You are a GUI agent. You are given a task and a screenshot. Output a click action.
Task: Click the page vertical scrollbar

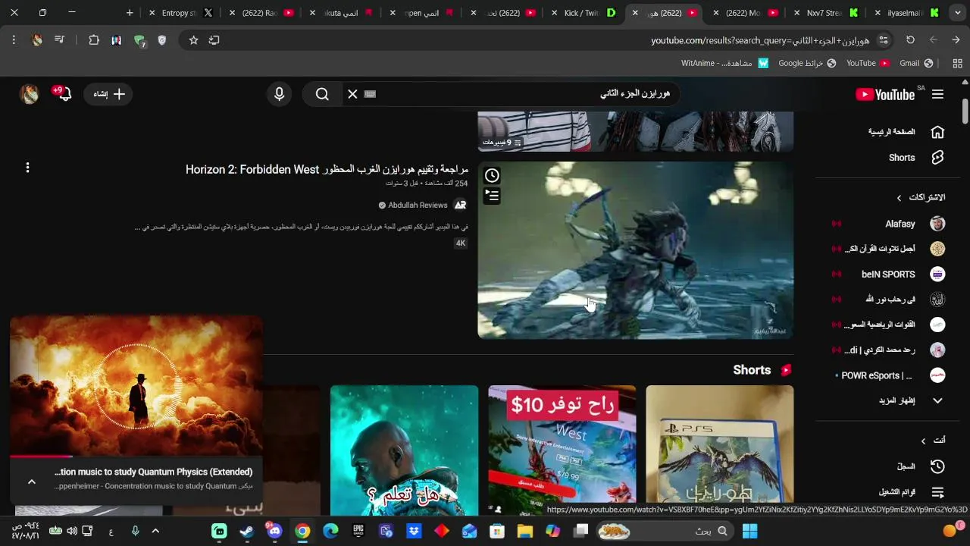965,111
